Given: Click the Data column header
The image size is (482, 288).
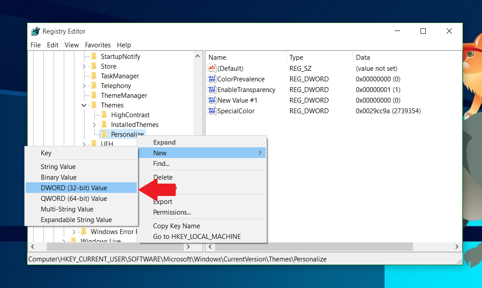Looking at the screenshot, I should point(407,58).
